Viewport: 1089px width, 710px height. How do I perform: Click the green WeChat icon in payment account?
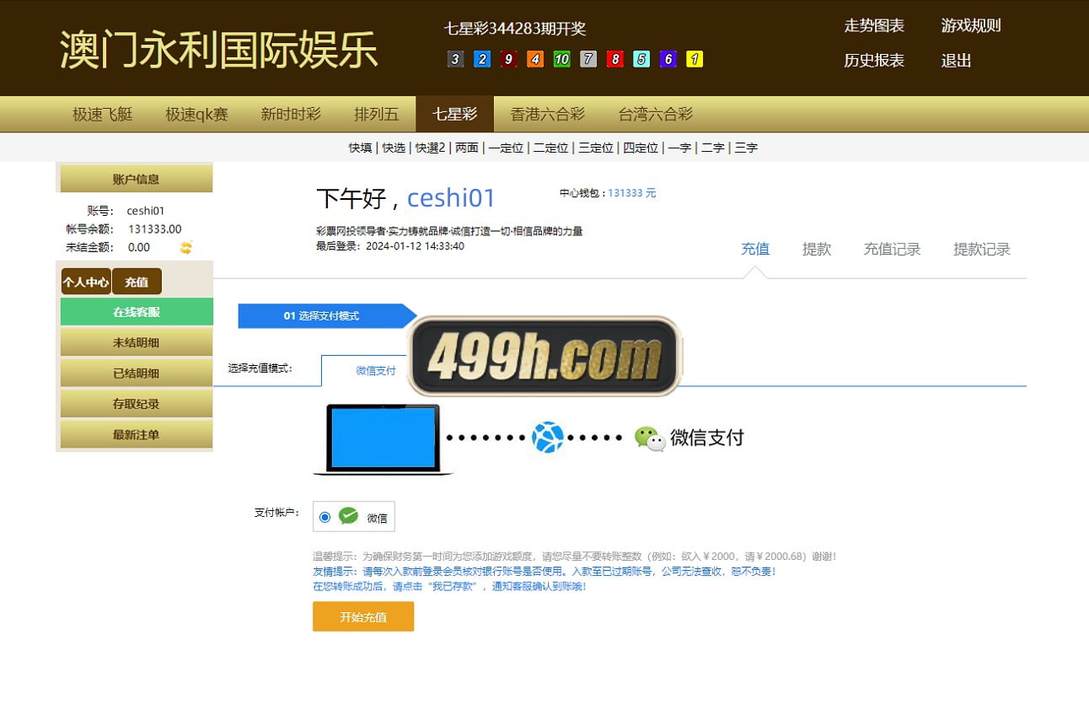348,516
